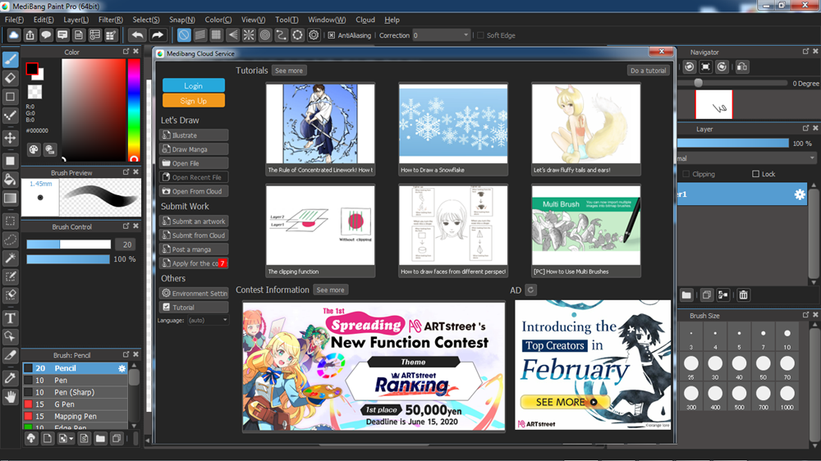Image resolution: width=821 pixels, height=461 pixels.
Task: Open the cloud icon in top toolbar
Action: [x=14, y=35]
